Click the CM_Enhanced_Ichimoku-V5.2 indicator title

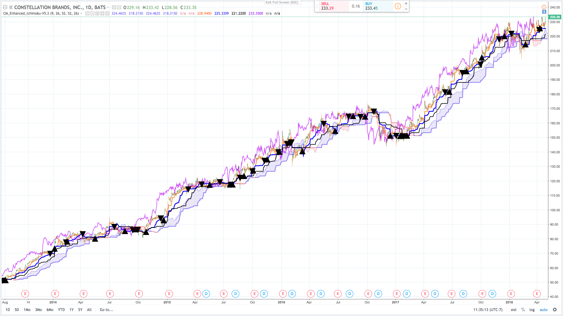coord(41,13)
